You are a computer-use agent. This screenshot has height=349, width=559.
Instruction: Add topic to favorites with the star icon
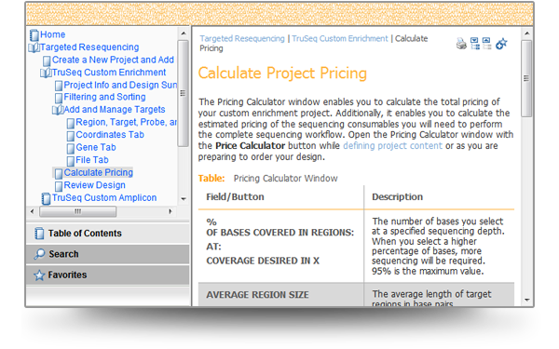tap(501, 44)
